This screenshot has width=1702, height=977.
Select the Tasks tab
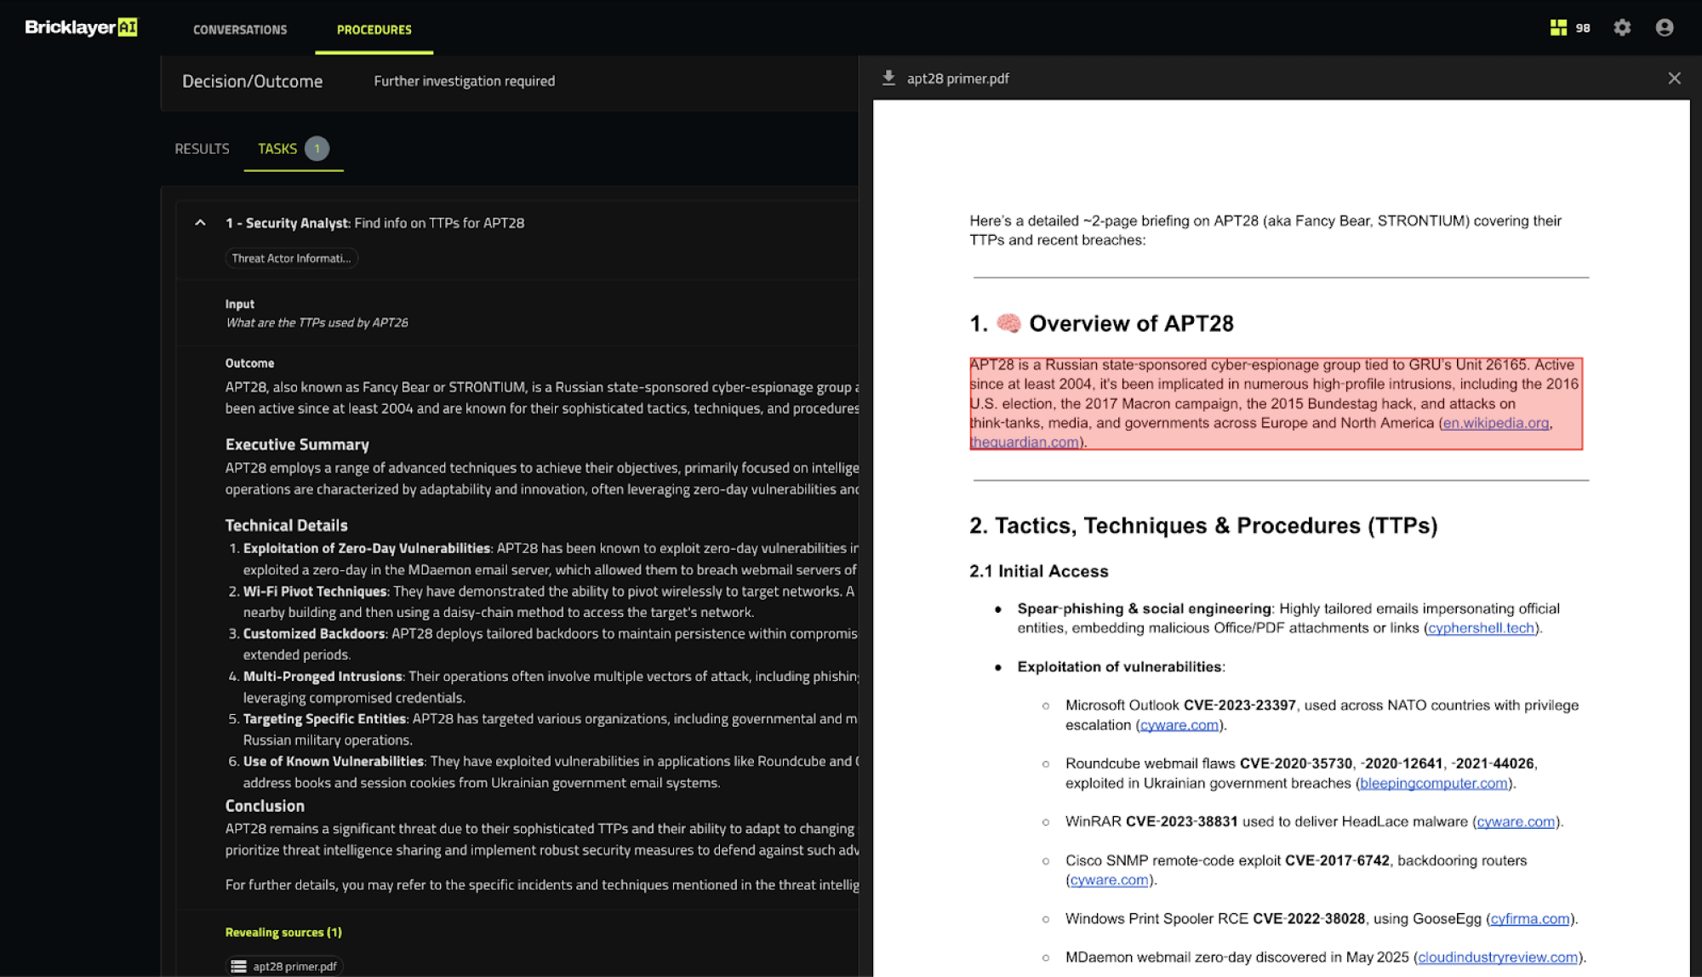click(x=277, y=149)
